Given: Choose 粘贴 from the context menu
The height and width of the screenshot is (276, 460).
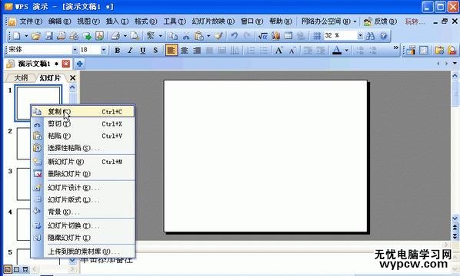Looking at the screenshot, I should [83, 136].
